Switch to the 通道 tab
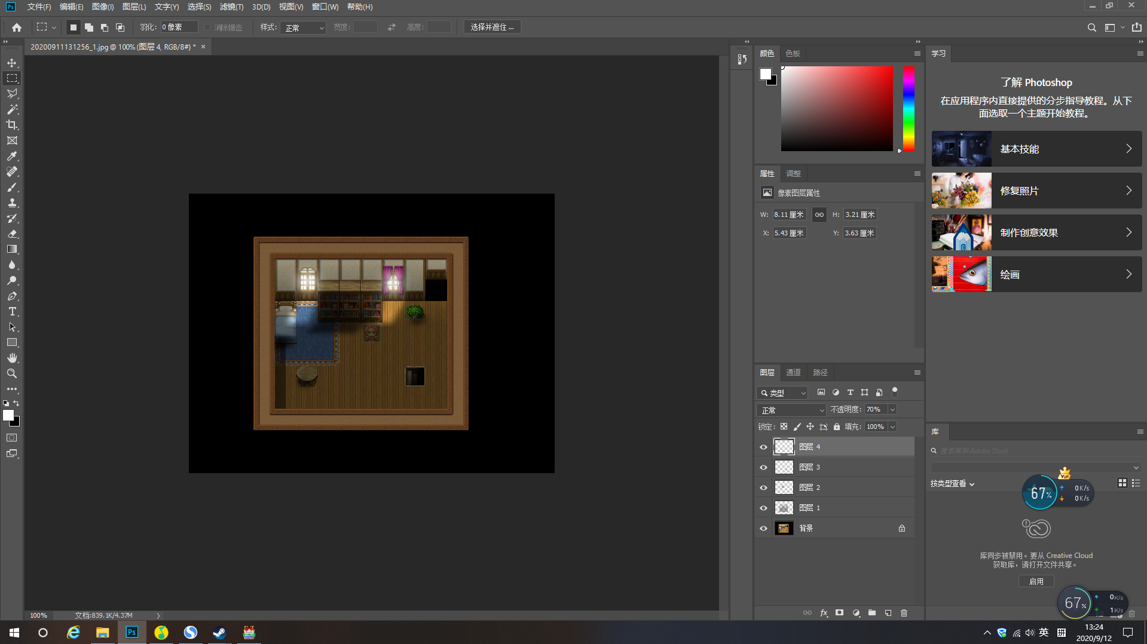Viewport: 1147px width, 644px height. [x=793, y=372]
